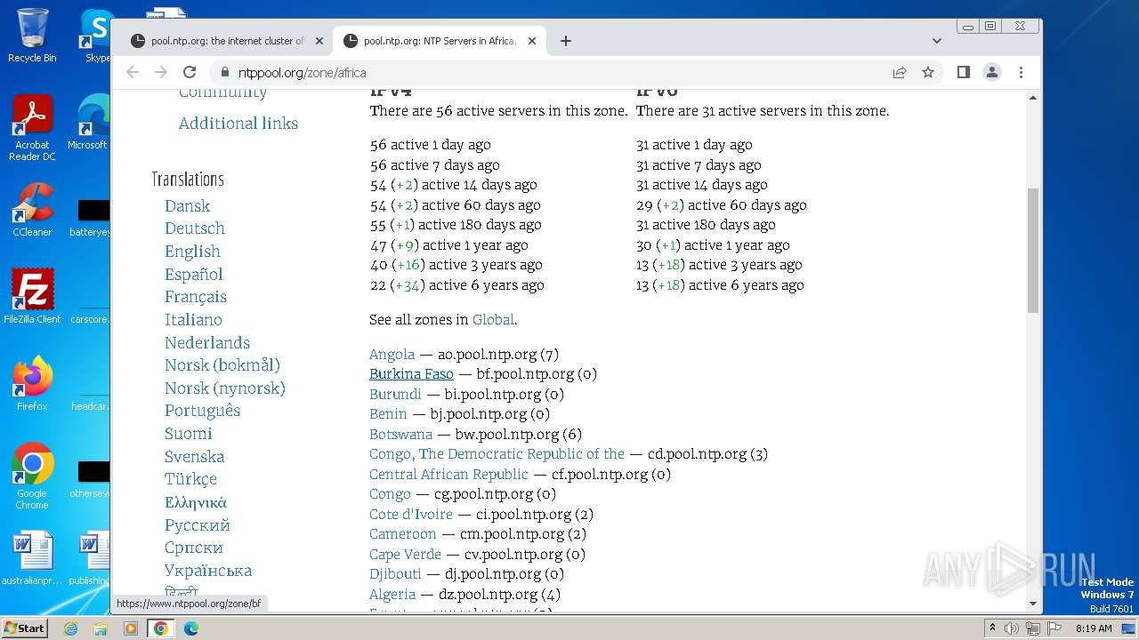Switch language to Português
Screen dimensions: 1139x640
click(x=203, y=411)
